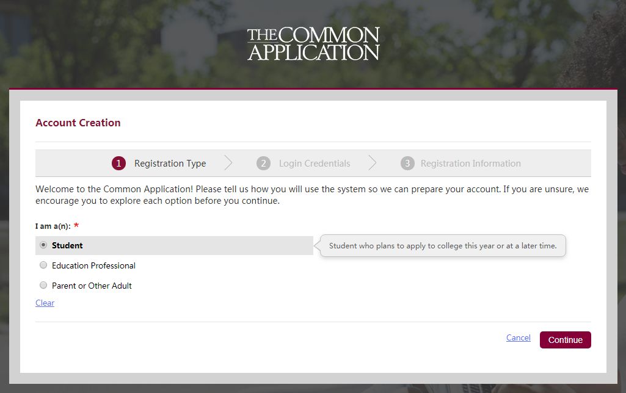626x393 pixels.
Task: Open the Registration Type step
Action: coord(170,164)
